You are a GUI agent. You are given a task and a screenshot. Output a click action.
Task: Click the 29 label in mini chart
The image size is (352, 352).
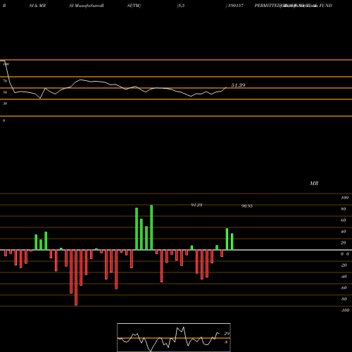coord(227,334)
